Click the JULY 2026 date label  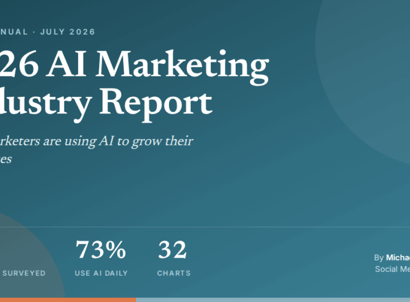coord(68,32)
